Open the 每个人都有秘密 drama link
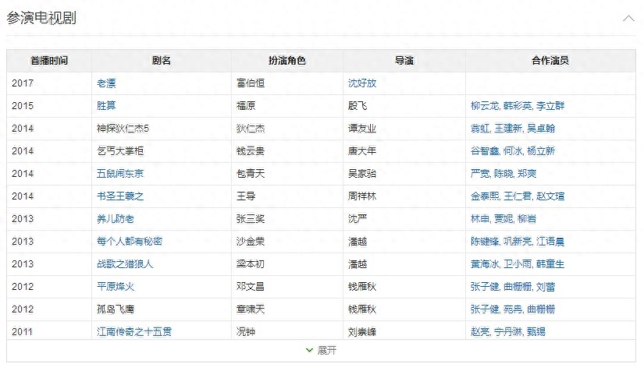644x371 pixels. coord(130,242)
